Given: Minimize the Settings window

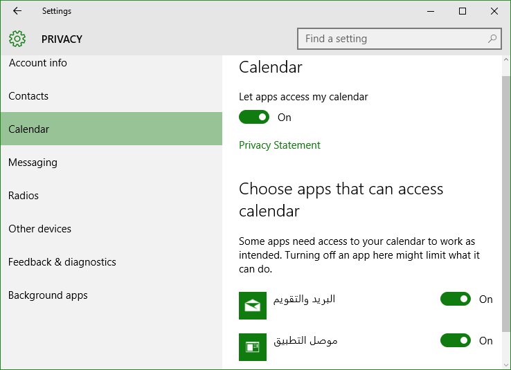Looking at the screenshot, I should (x=431, y=11).
